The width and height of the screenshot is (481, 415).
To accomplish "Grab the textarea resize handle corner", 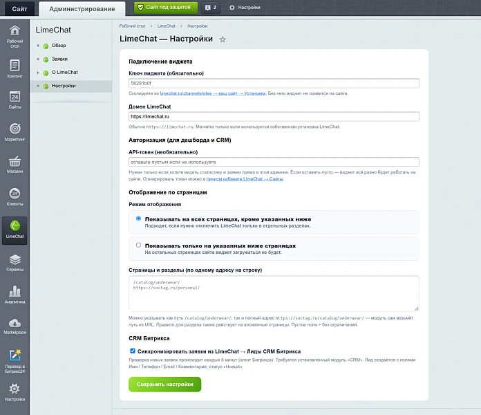I will [x=417, y=308].
